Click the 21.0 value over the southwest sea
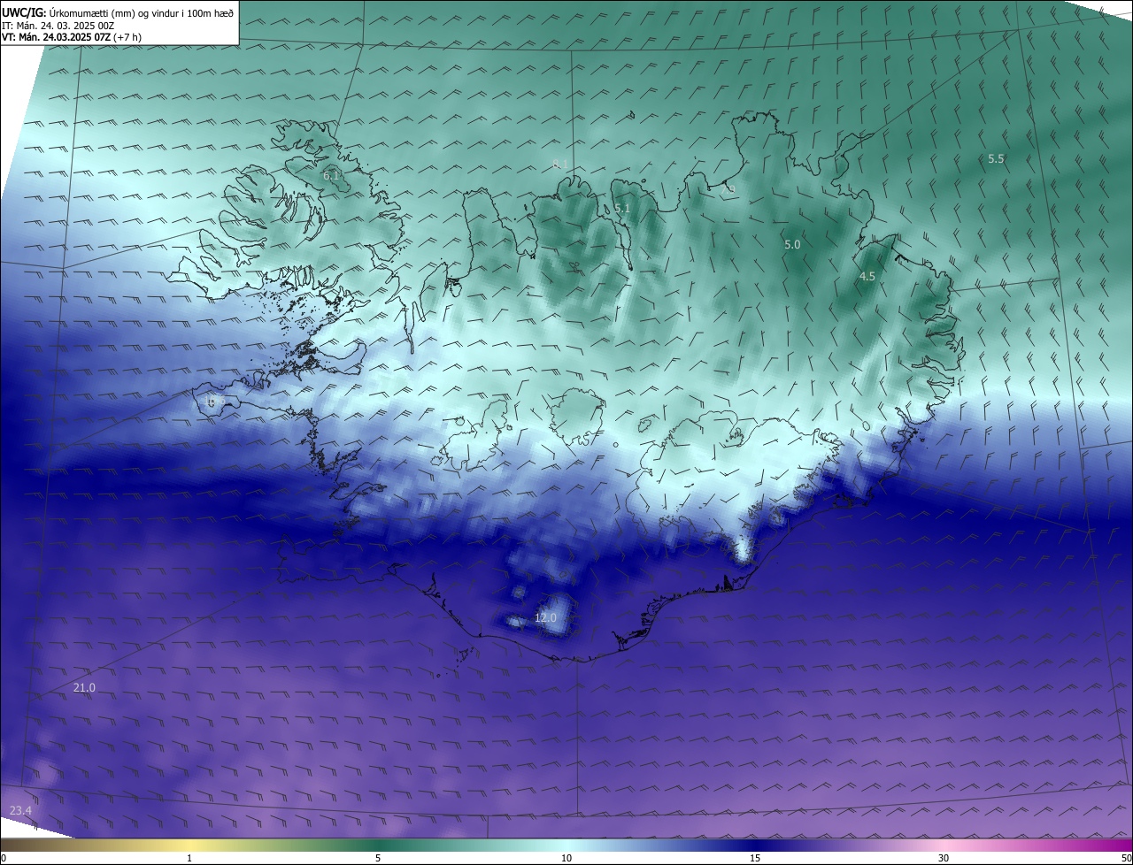 [84, 687]
